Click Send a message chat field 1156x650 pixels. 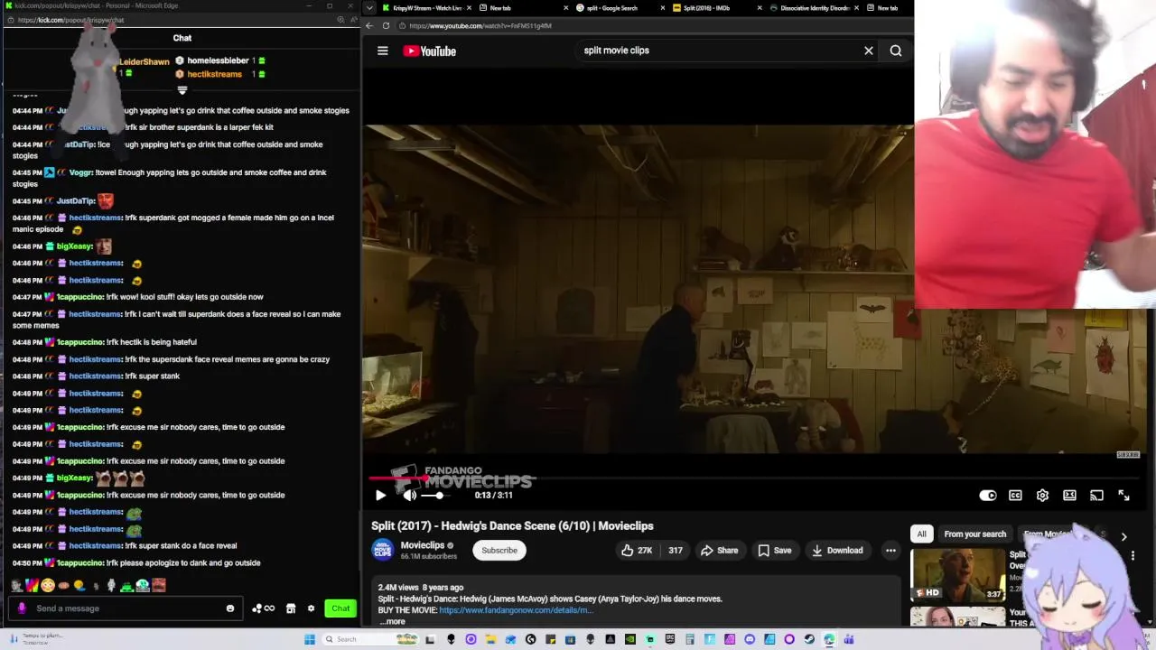[x=126, y=608]
